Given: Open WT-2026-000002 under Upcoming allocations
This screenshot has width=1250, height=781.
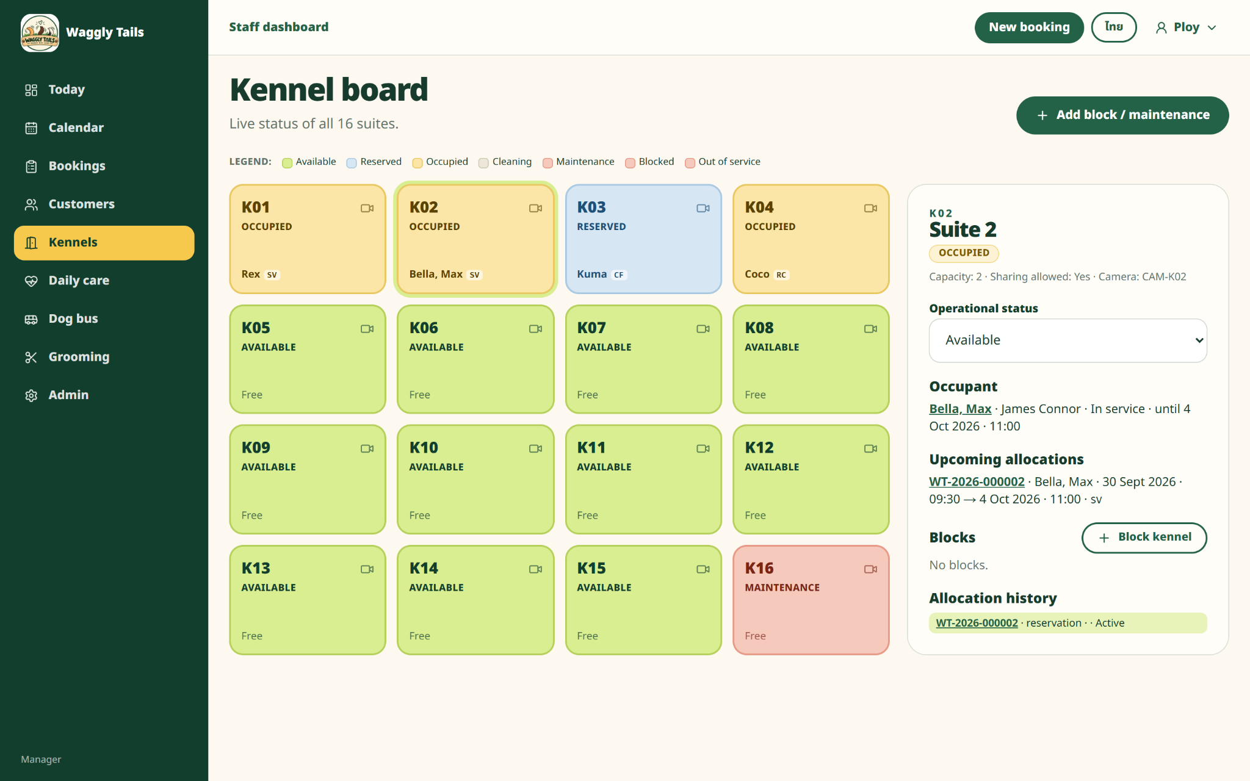Looking at the screenshot, I should pos(977,481).
